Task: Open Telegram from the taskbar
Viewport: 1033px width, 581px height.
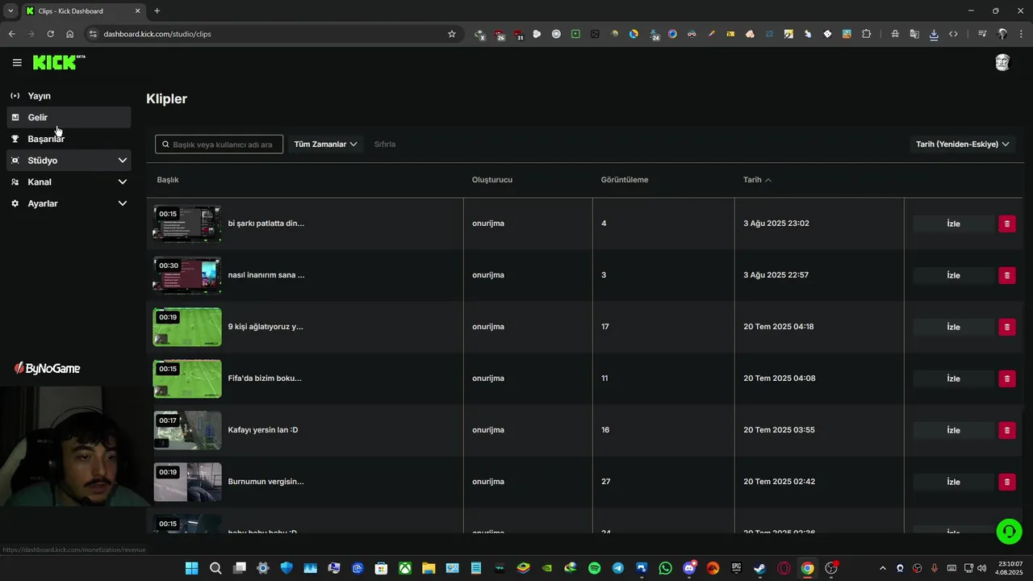Action: [x=617, y=568]
